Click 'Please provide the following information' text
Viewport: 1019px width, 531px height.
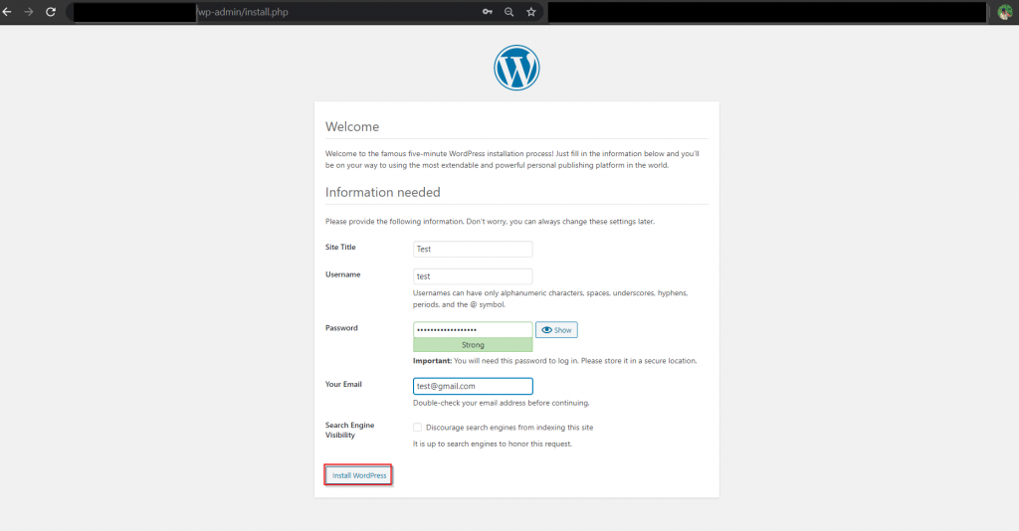(490, 222)
